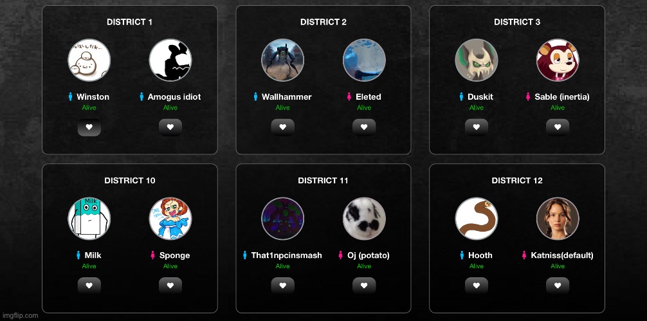
Task: Click the Duskit creature avatar
Action: coord(476,60)
